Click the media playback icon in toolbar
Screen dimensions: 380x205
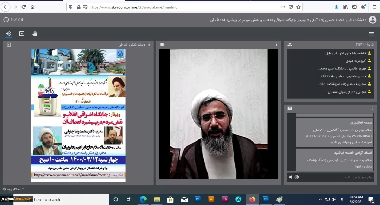click(x=22, y=34)
